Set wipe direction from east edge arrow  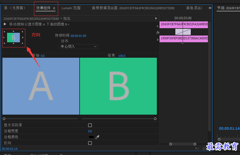(x=23, y=37)
